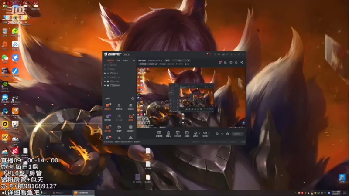Expand the microphone options arrow
349x196 pixels.
point(199,133)
